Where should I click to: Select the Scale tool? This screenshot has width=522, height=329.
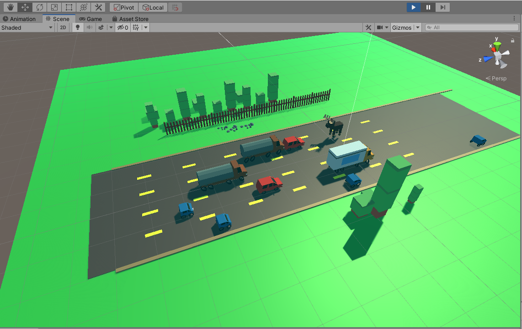pyautogui.click(x=54, y=7)
